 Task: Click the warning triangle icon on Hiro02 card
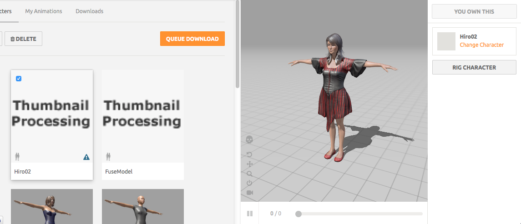click(x=86, y=157)
